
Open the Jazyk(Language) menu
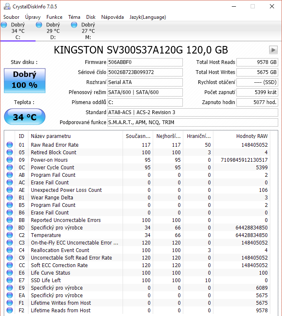pos(148,17)
